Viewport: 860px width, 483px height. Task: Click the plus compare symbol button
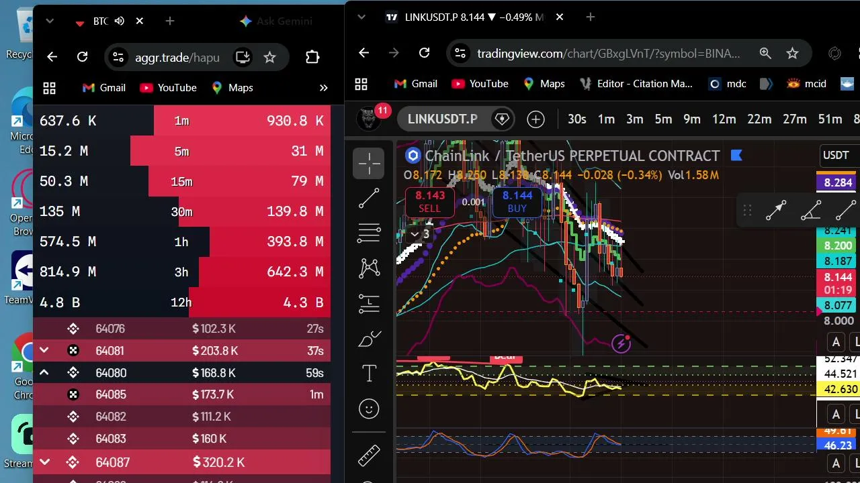coord(535,119)
